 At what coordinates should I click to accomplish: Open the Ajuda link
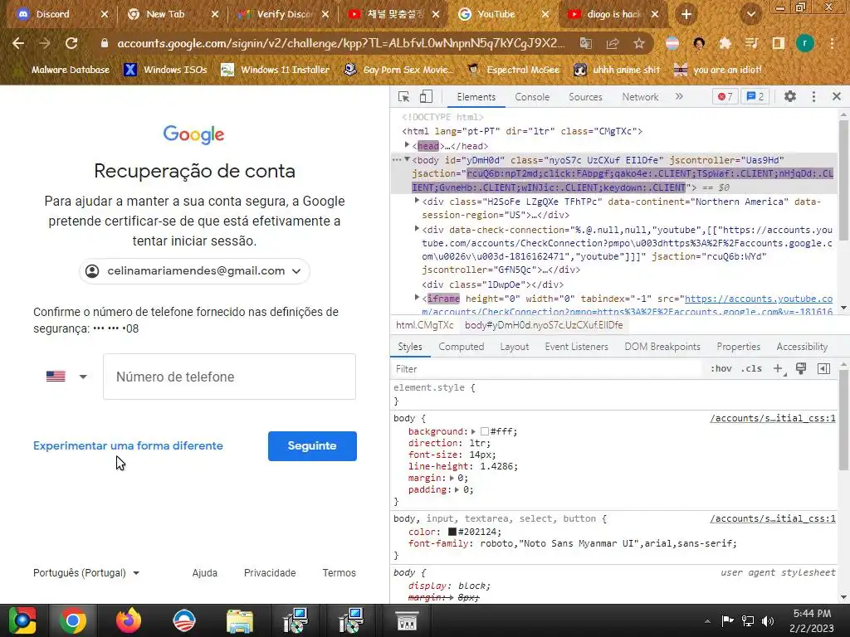204,573
